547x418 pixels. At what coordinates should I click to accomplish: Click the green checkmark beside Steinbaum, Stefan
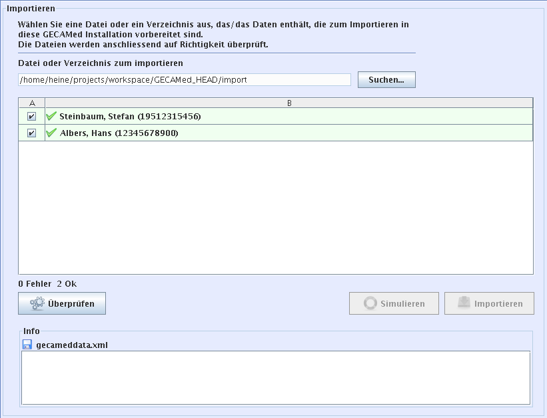pos(51,117)
